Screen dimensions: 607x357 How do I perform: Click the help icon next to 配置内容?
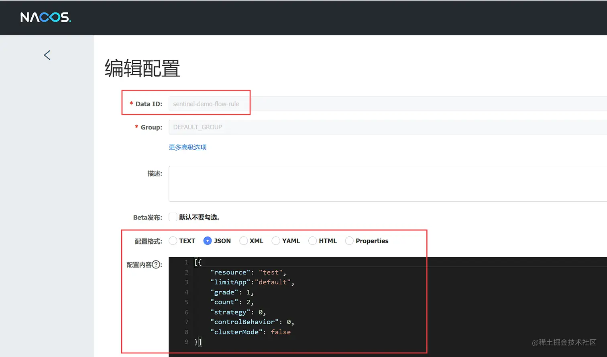[x=156, y=264]
